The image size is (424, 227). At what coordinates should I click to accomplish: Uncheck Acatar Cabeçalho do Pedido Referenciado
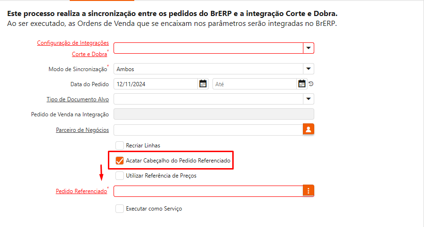pos(120,161)
